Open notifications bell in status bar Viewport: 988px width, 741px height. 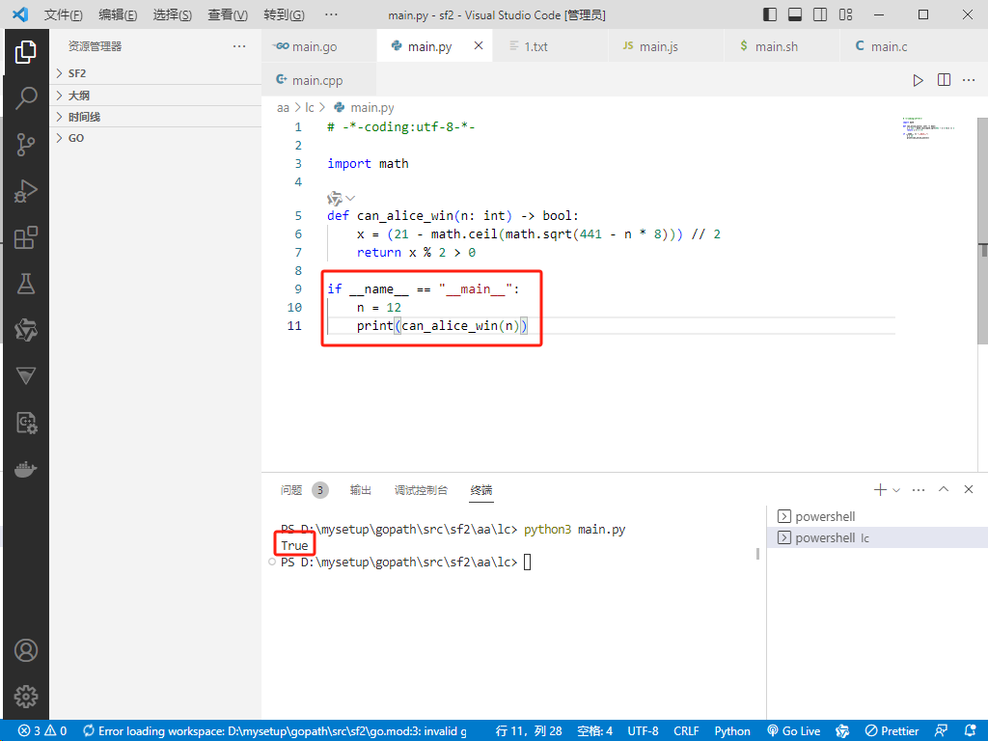pos(971,731)
